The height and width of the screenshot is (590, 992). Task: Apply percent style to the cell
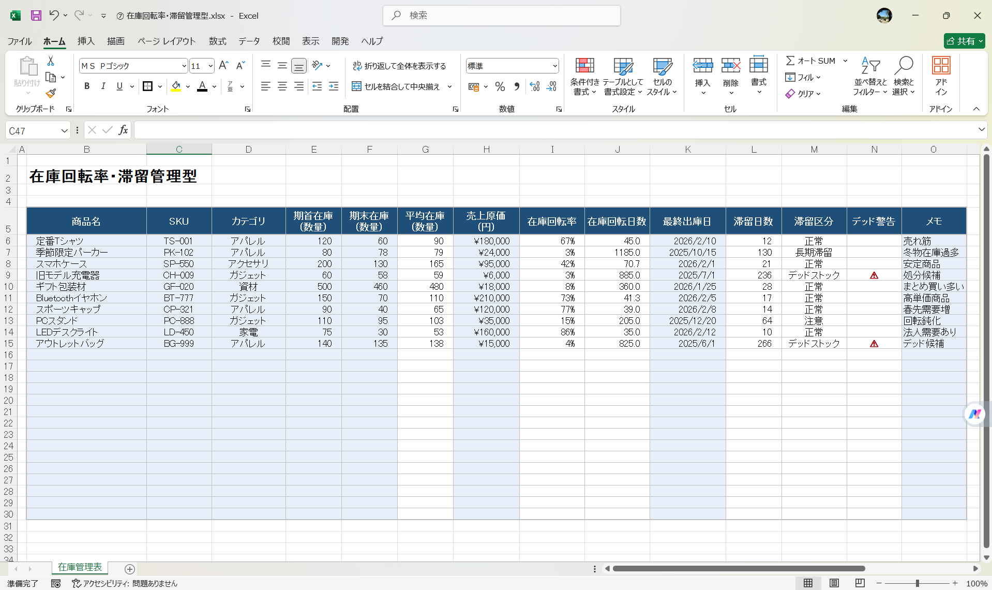500,86
